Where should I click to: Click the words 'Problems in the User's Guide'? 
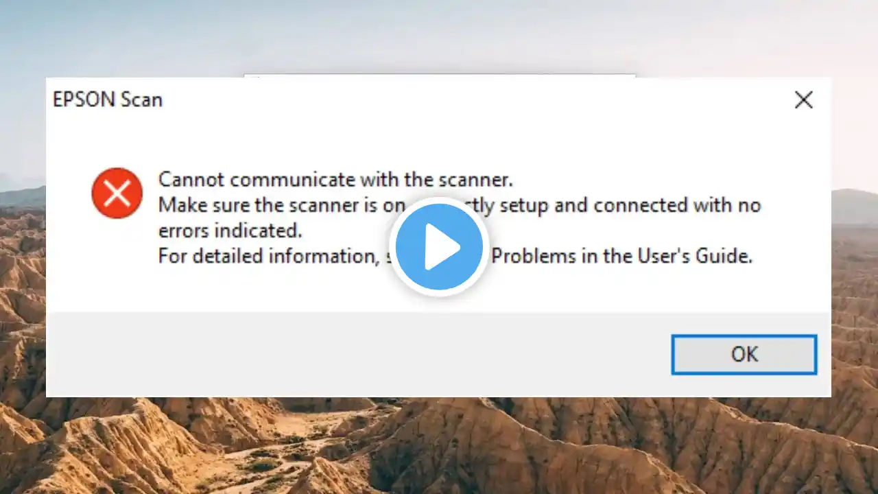click(622, 256)
